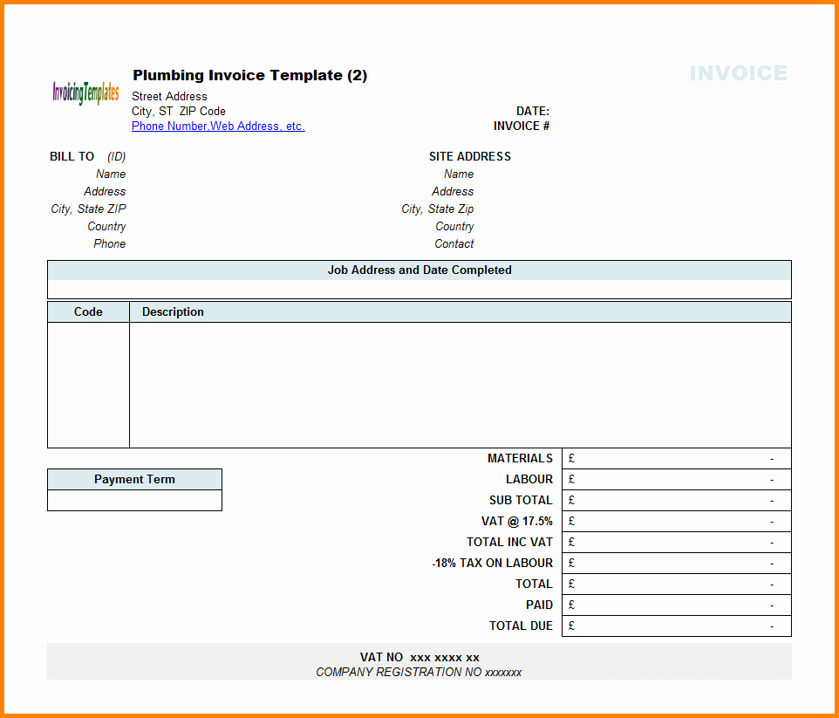Click the COMPANY REGISTRATION NO text

pos(419,673)
